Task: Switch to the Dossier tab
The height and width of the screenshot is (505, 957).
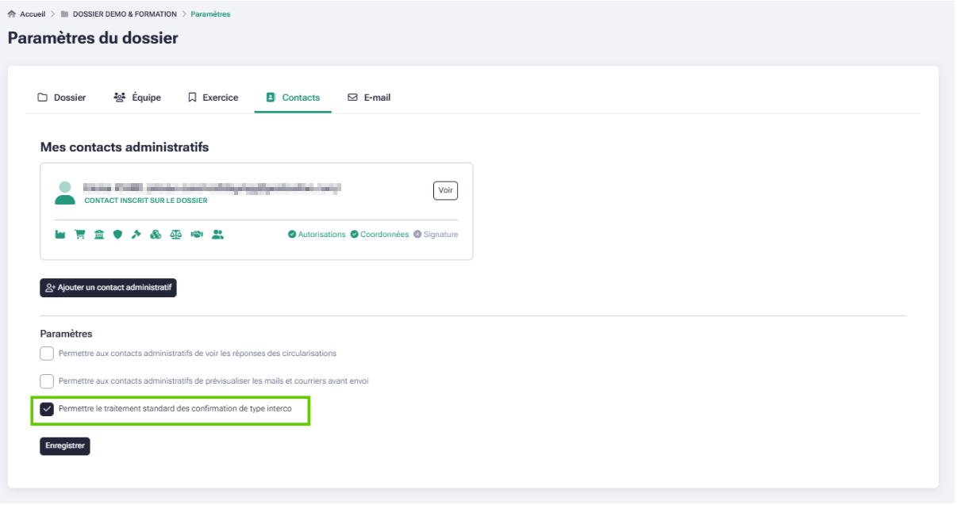Action: point(62,98)
